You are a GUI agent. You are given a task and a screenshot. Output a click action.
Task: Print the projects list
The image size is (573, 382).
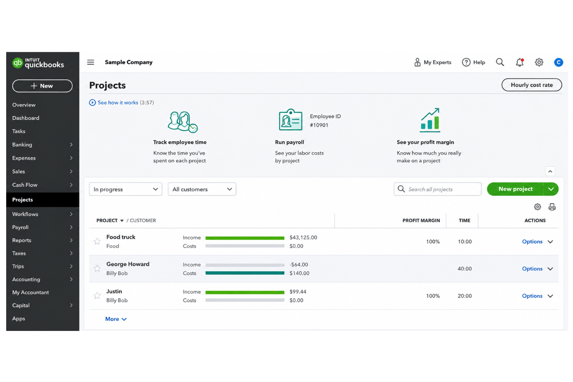tap(552, 207)
